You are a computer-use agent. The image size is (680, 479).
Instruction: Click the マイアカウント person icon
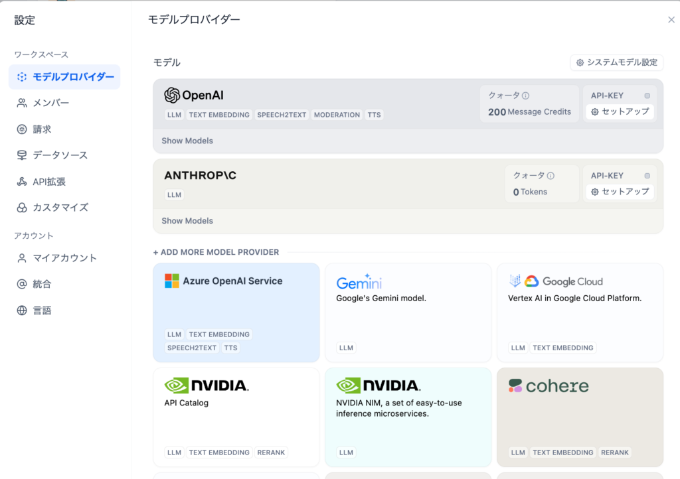click(22, 258)
